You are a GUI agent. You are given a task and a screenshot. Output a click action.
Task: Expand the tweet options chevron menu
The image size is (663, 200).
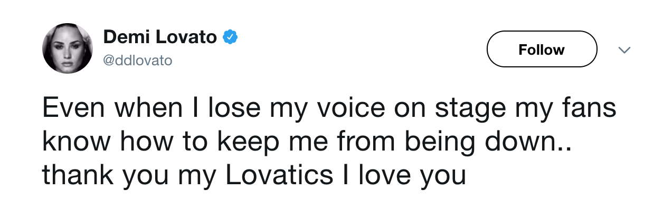(x=624, y=49)
